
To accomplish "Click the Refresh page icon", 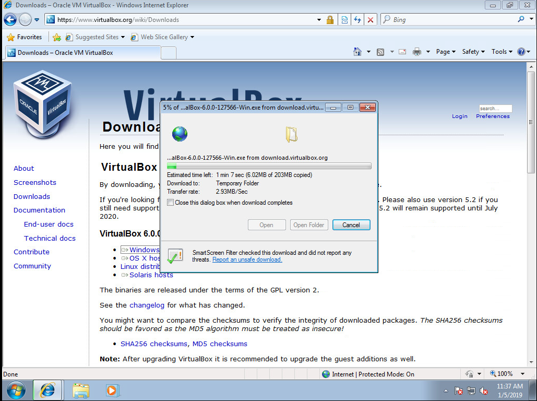I will click(x=357, y=19).
